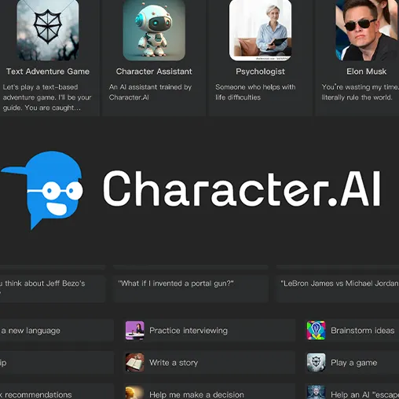The width and height of the screenshot is (399, 399).
Task: Click the Play a game icon
Action: (316, 362)
